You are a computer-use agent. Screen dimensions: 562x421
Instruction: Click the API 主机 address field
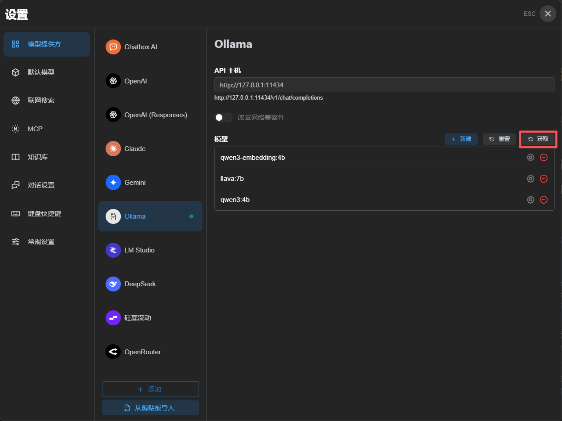[x=384, y=85]
